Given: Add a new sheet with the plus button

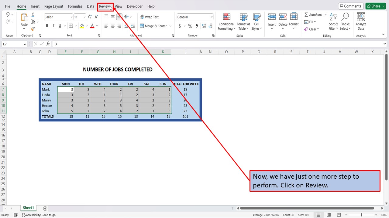Looking at the screenshot, I should (45, 208).
